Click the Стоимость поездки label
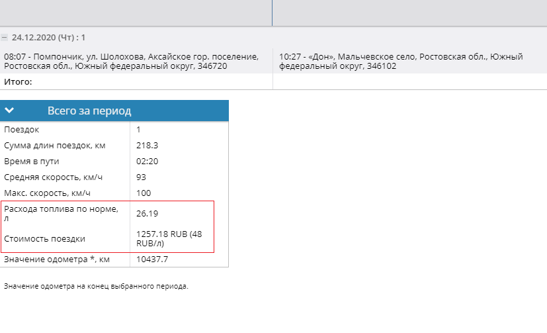 [45, 239]
